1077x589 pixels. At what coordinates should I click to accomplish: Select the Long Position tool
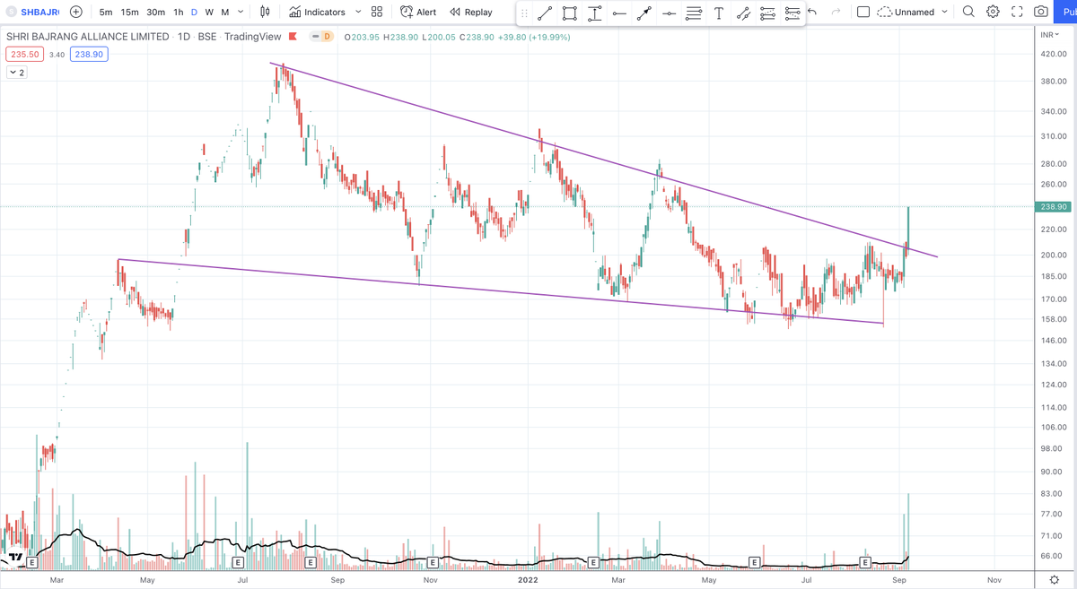(767, 13)
